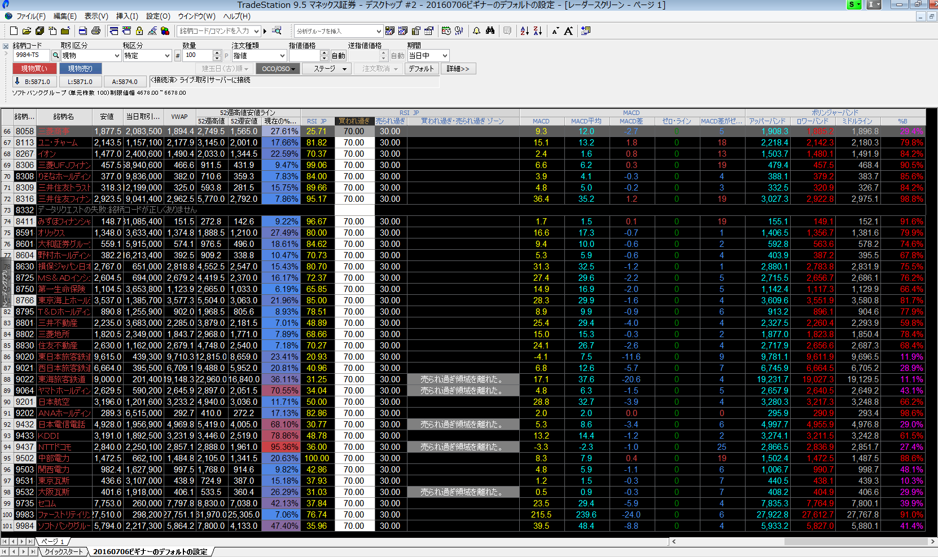The image size is (938, 557).
Task: Click the down arrow on B:5871.0 bid button
Action: pyautogui.click(x=17, y=81)
